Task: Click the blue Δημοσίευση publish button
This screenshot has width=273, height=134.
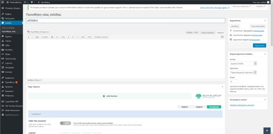Action: tap(259, 46)
